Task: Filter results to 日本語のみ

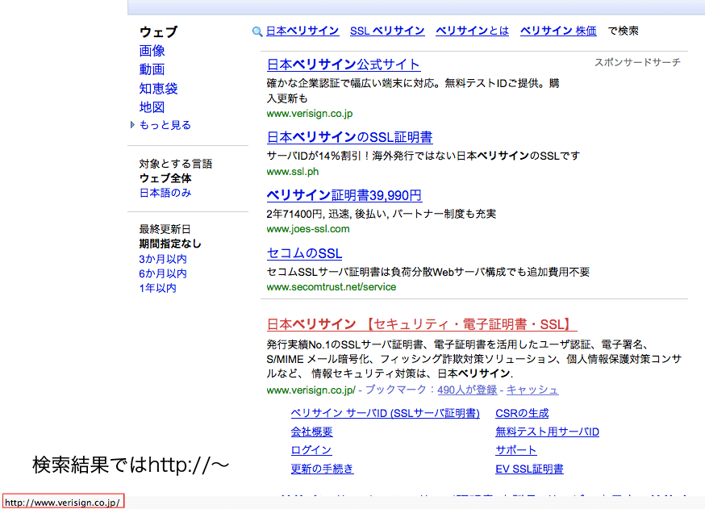Action: [165, 193]
